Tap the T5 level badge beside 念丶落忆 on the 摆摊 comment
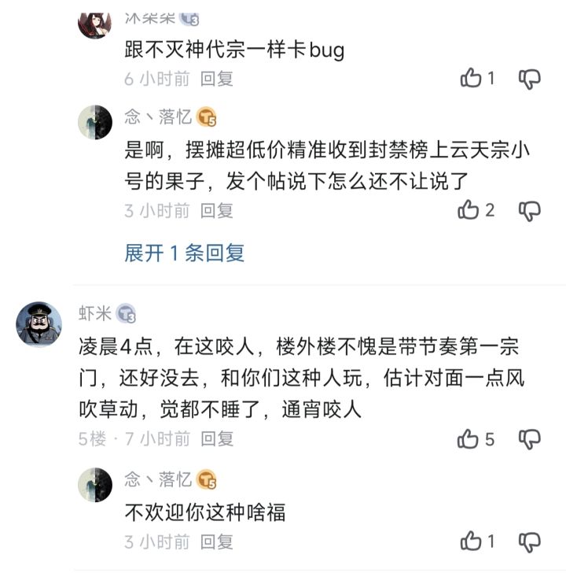The image size is (566, 573). click(x=207, y=118)
